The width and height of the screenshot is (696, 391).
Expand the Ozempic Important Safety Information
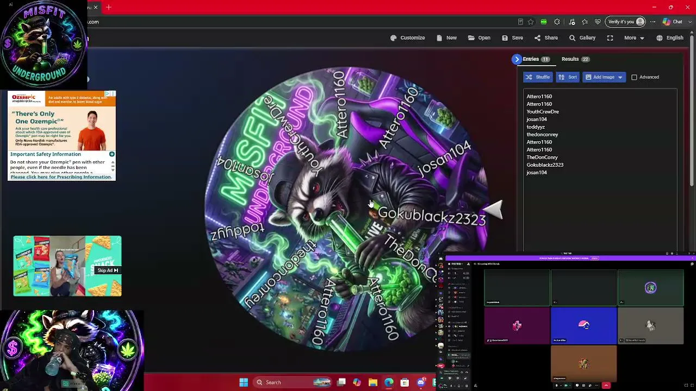pos(111,154)
